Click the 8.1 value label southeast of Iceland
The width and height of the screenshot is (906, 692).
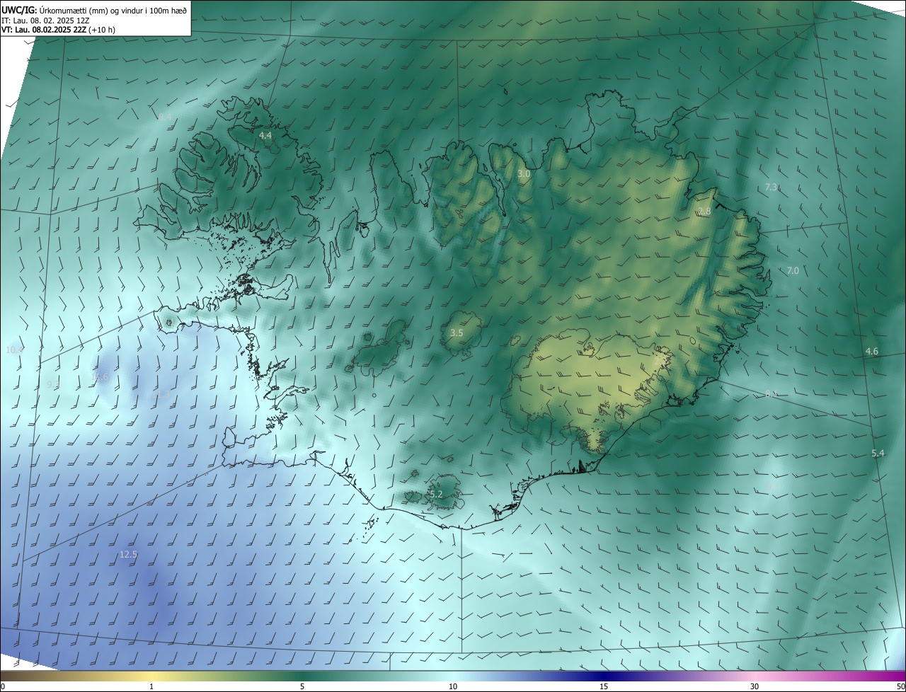(x=772, y=393)
